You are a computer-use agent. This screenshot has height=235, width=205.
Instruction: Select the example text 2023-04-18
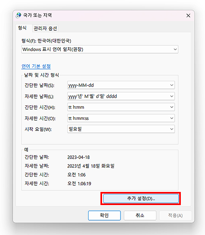tap(79, 157)
